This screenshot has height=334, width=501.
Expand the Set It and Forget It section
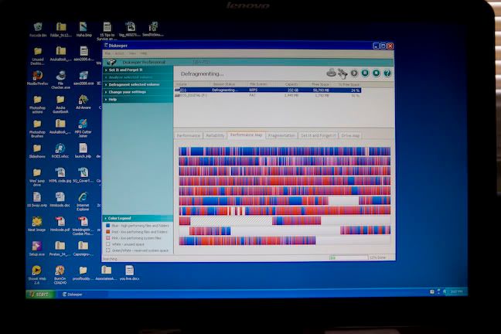coord(125,70)
